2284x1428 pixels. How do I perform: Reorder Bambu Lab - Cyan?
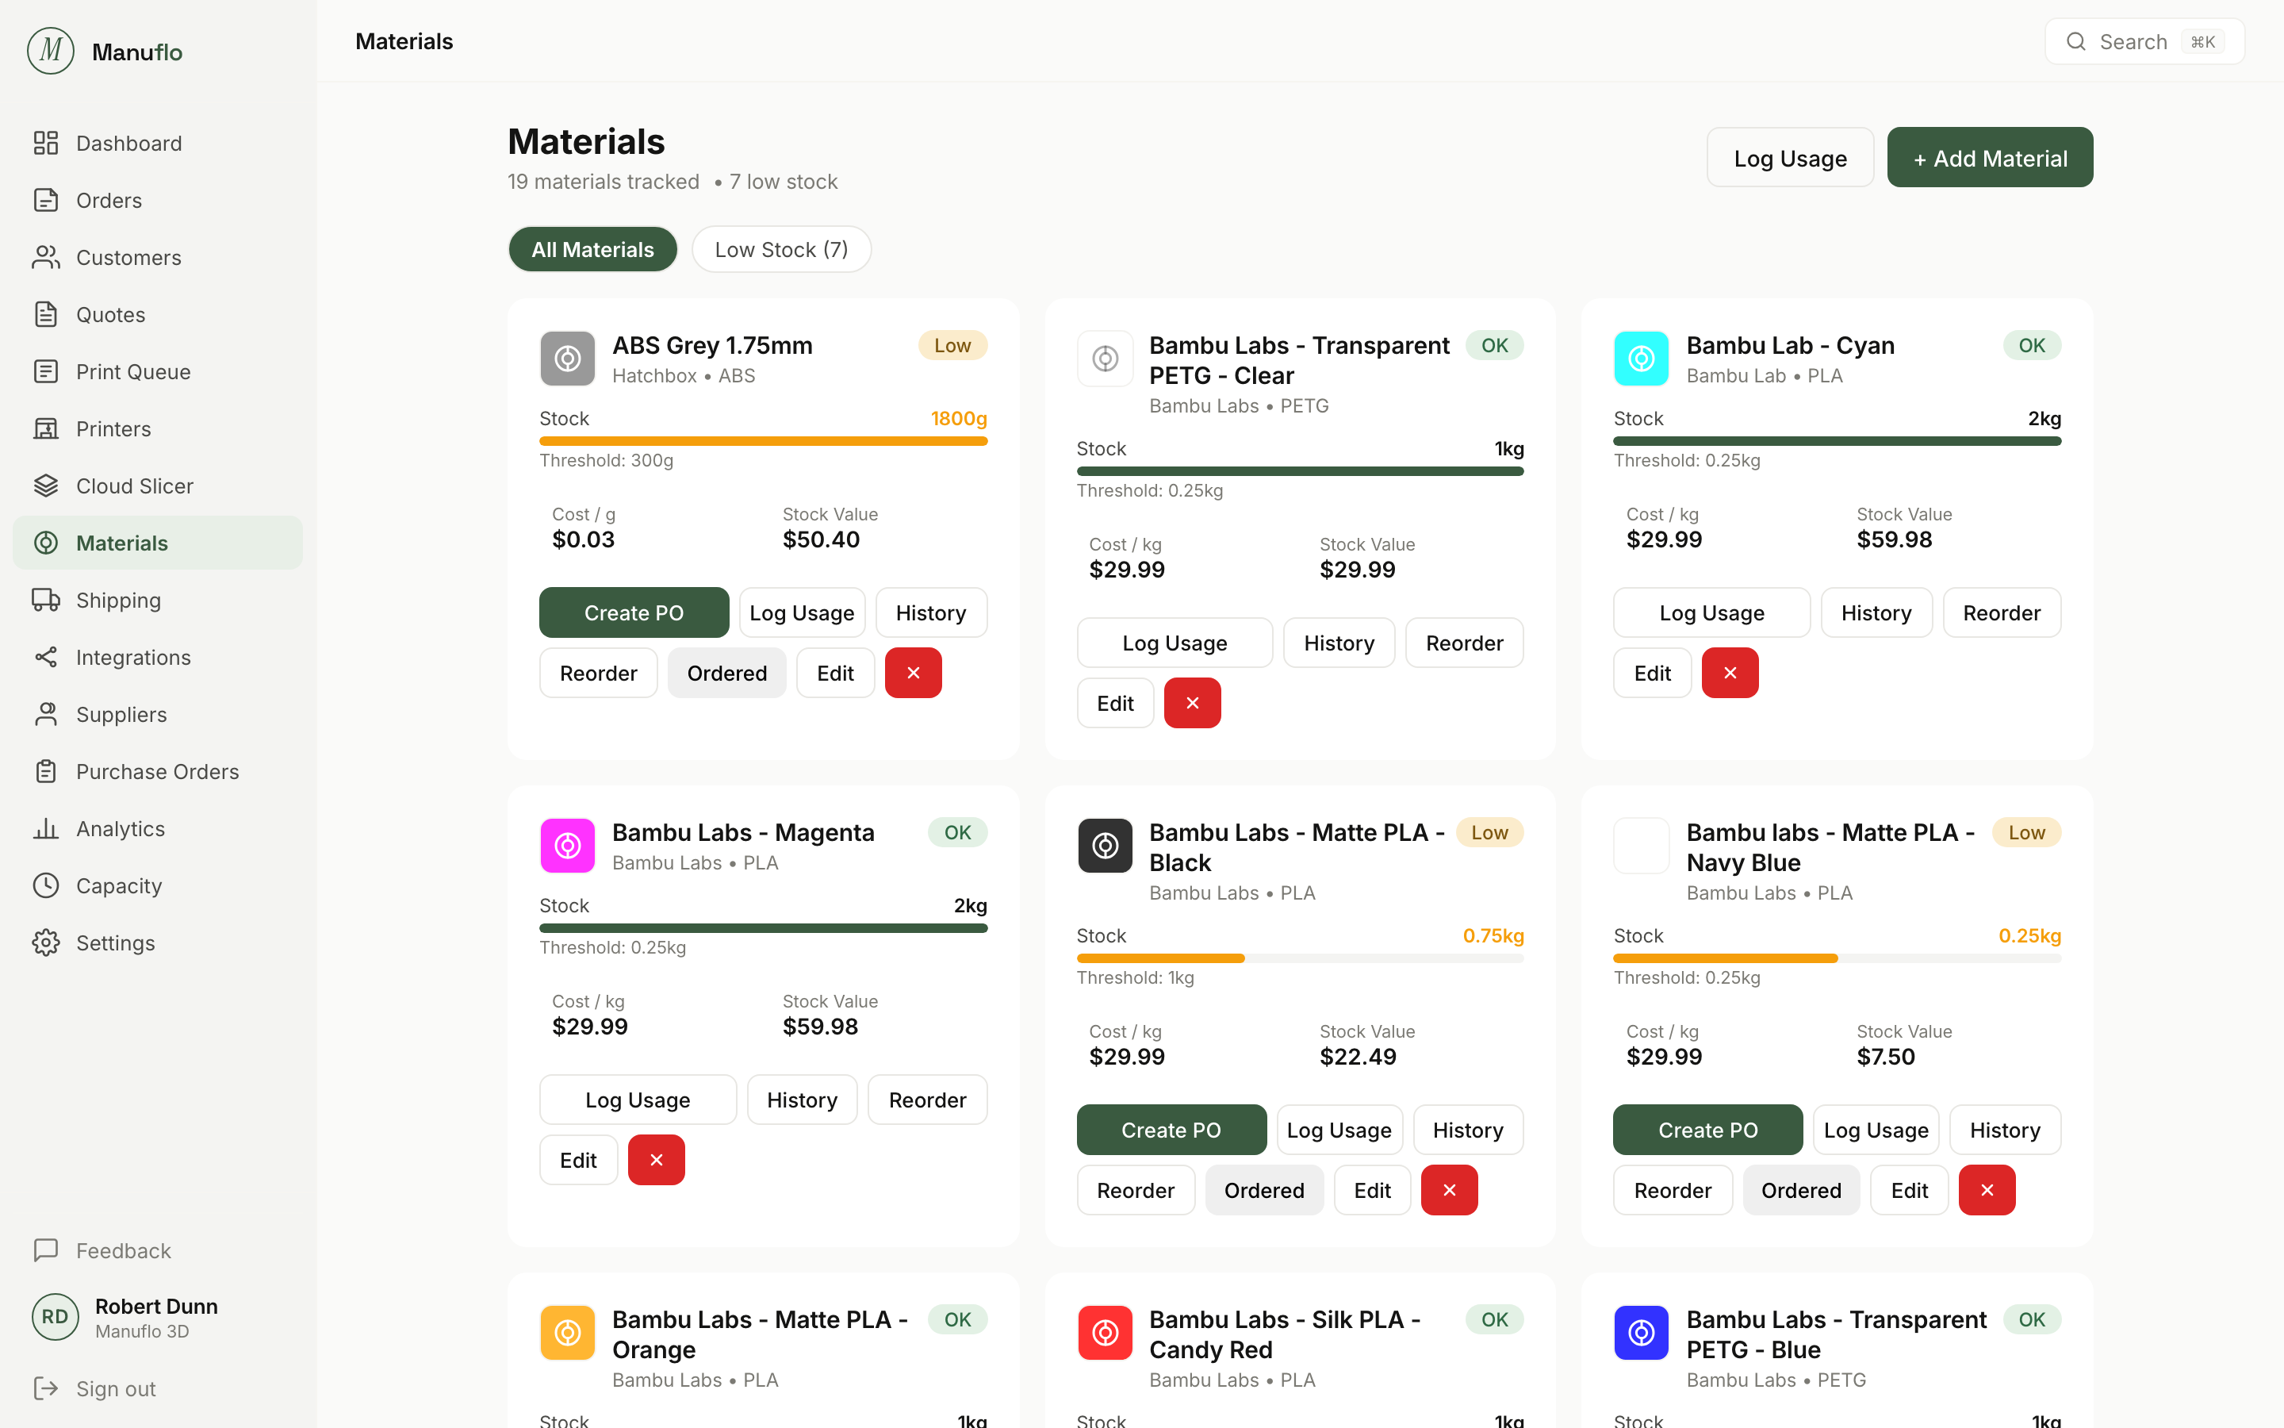point(2001,613)
